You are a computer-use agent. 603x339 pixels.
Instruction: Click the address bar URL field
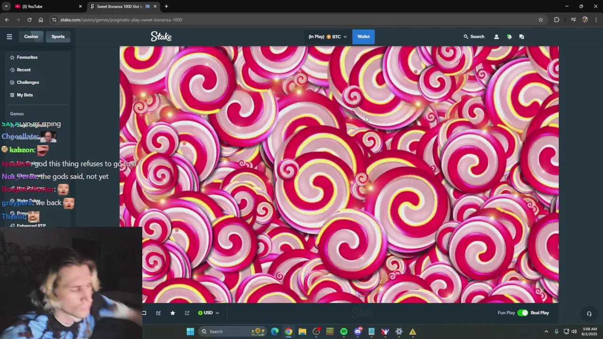point(297,20)
